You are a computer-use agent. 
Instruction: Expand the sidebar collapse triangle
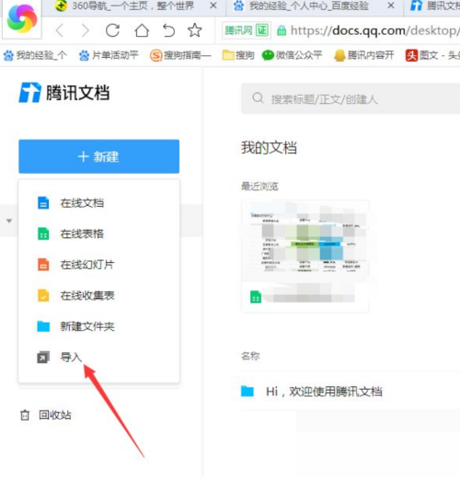(9, 221)
